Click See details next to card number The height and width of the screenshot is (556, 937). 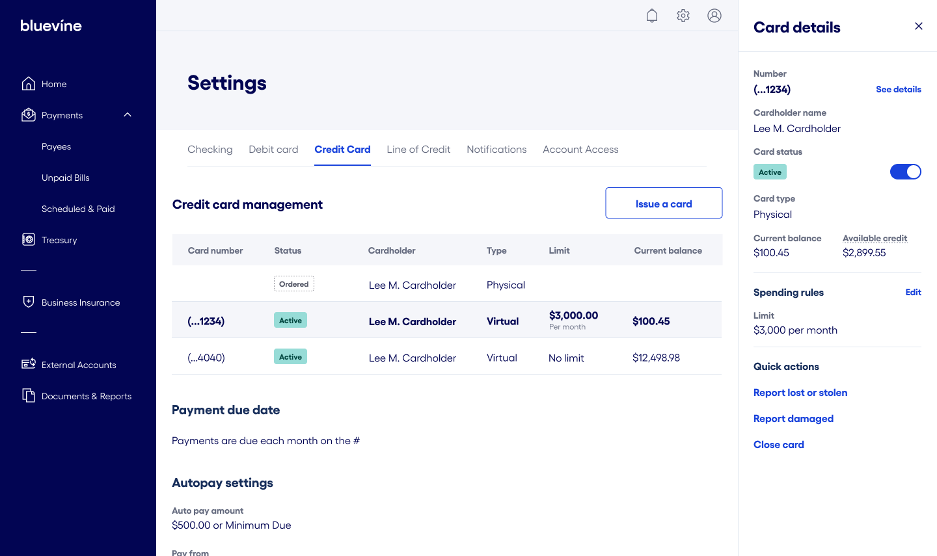(x=899, y=89)
